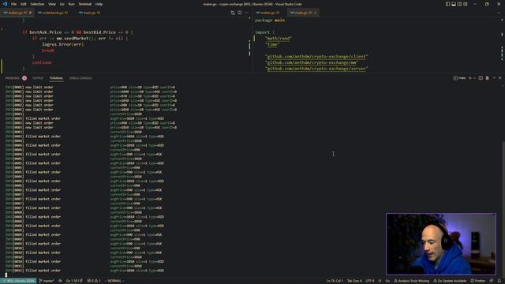Click the 'make' terminal profile label
The image size is (505, 284).
(x=459, y=78)
